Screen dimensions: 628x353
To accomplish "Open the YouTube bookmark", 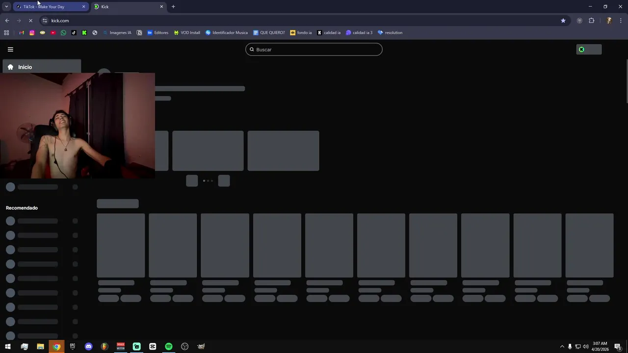I will tap(53, 33).
